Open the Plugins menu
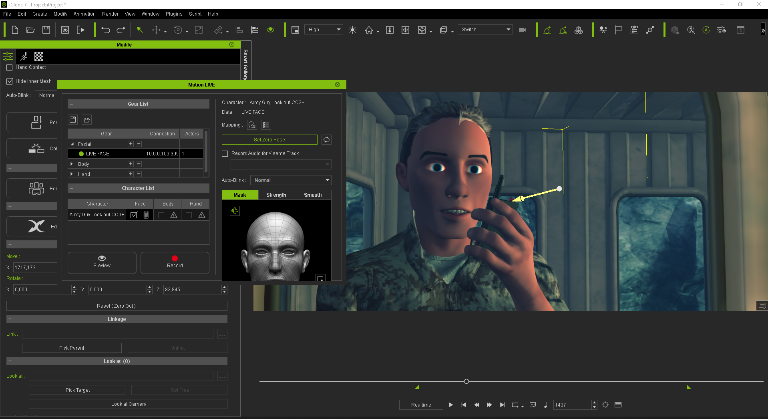768x419 pixels. pos(174,14)
